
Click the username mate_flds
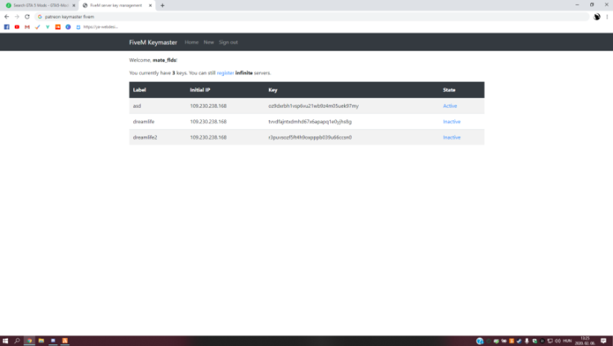click(x=164, y=61)
